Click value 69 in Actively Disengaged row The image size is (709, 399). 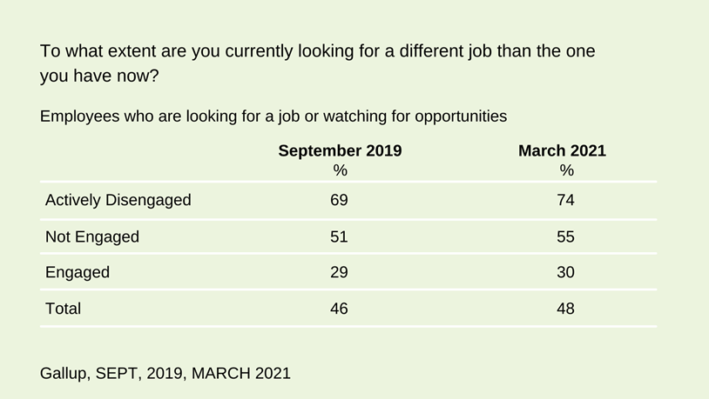click(x=339, y=200)
